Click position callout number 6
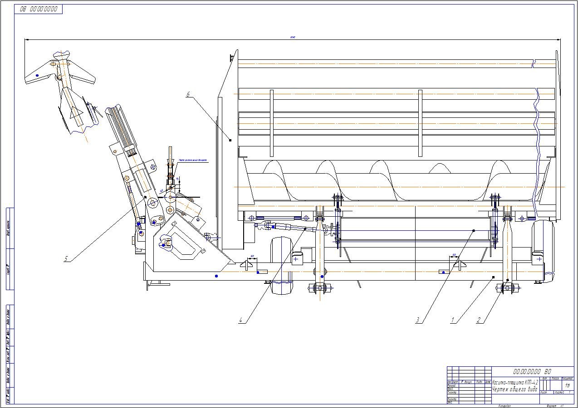Screen dimensions: 578x408 tap(188, 94)
